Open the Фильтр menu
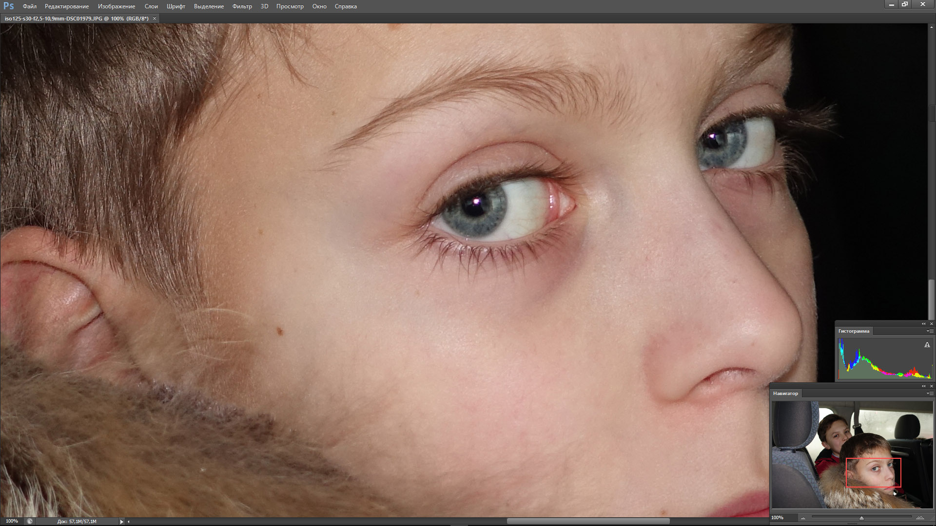Viewport: 936px width, 526px height. click(242, 6)
